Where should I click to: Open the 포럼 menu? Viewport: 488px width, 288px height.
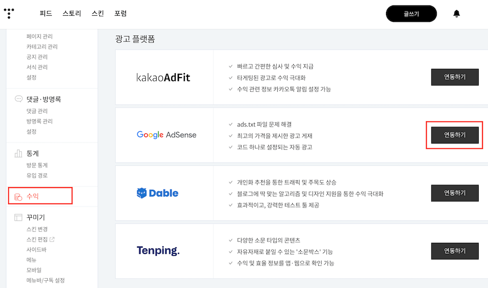(x=121, y=13)
